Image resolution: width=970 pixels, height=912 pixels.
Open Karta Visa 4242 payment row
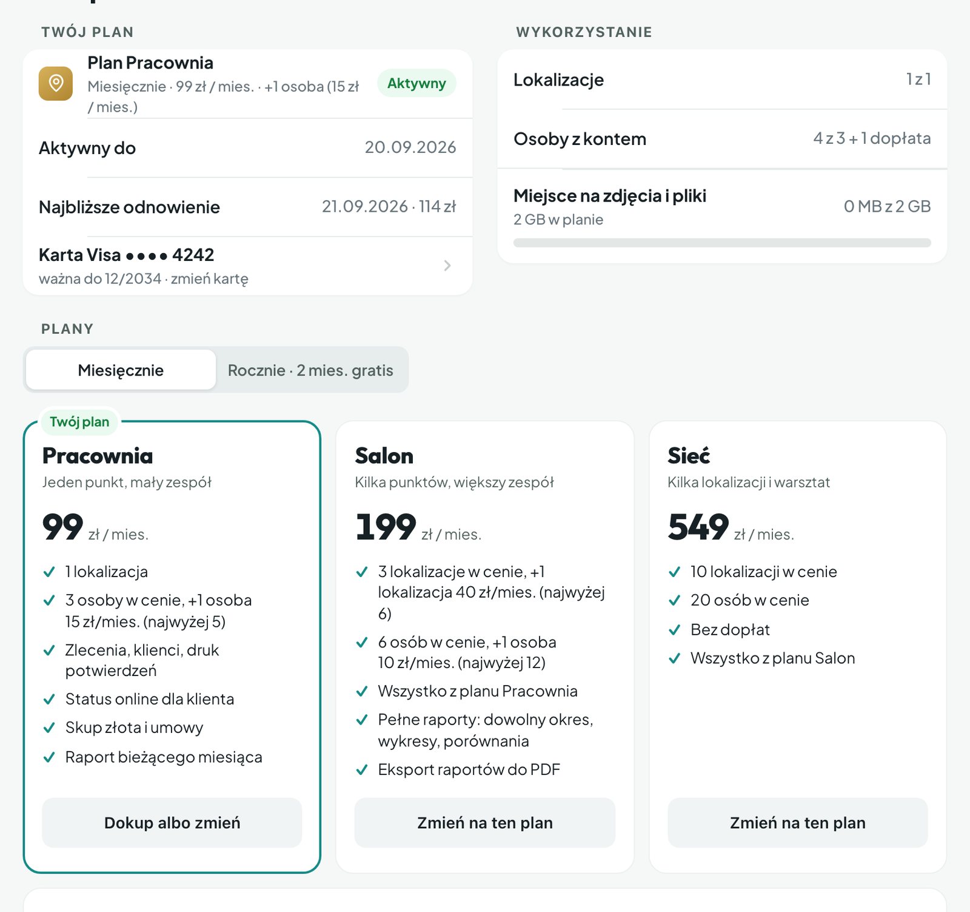[x=247, y=266]
